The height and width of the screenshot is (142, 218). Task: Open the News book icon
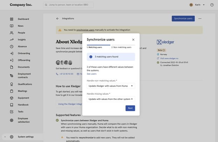[12, 26]
